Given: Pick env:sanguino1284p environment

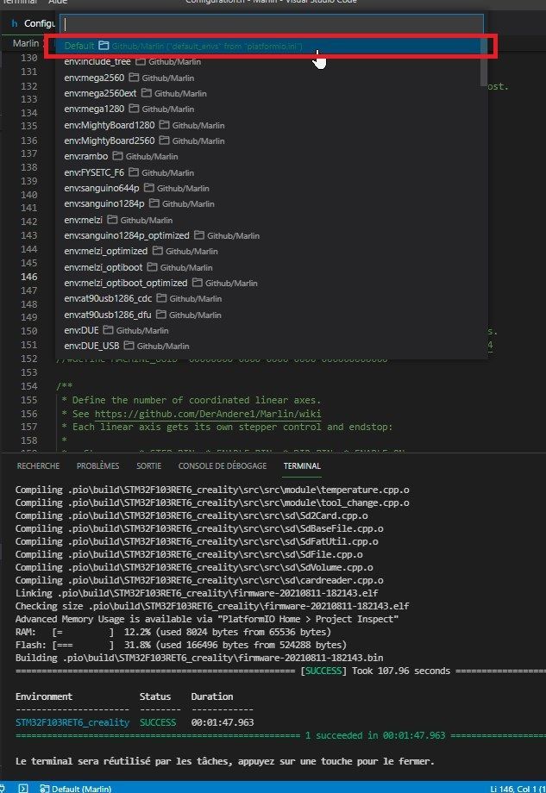Looking at the screenshot, I should tap(271, 203).
